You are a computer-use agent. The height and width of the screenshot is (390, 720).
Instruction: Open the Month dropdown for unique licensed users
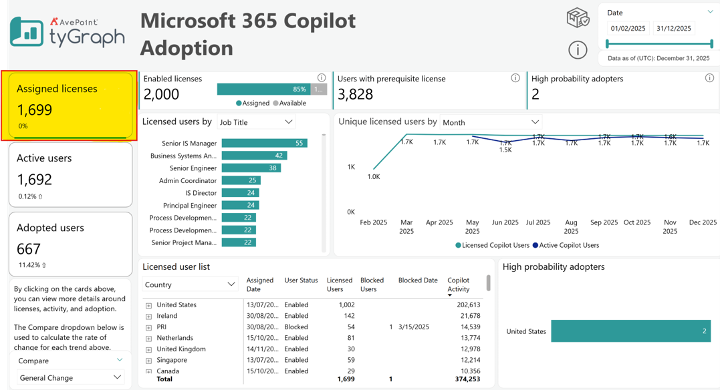tap(491, 122)
